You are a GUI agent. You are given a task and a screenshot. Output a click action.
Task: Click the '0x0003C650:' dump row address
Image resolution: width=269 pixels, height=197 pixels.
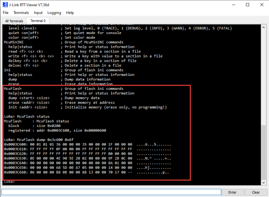pos(16,168)
